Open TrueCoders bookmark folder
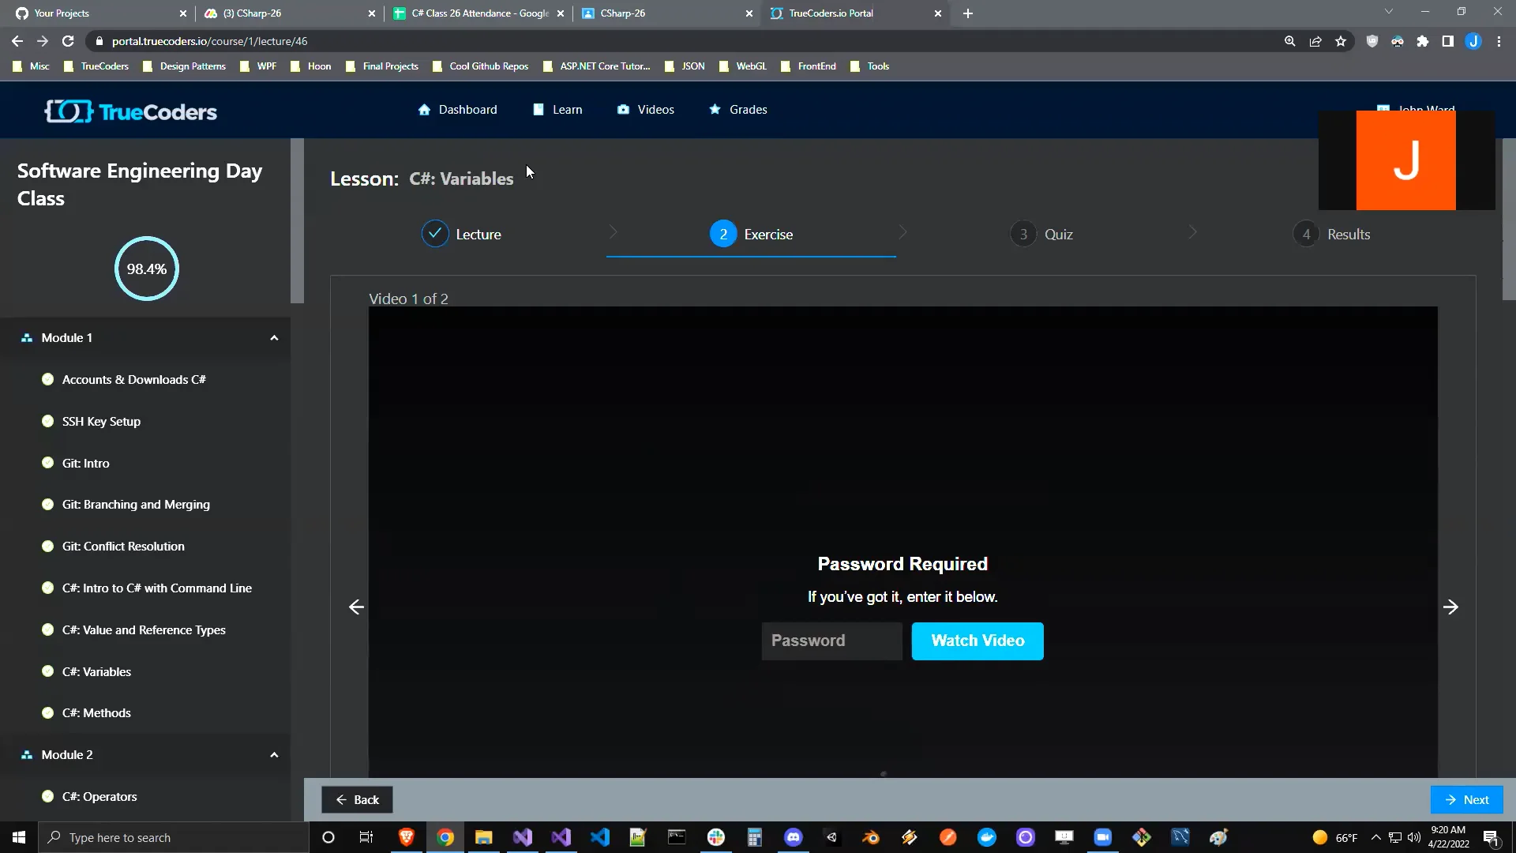 point(96,66)
